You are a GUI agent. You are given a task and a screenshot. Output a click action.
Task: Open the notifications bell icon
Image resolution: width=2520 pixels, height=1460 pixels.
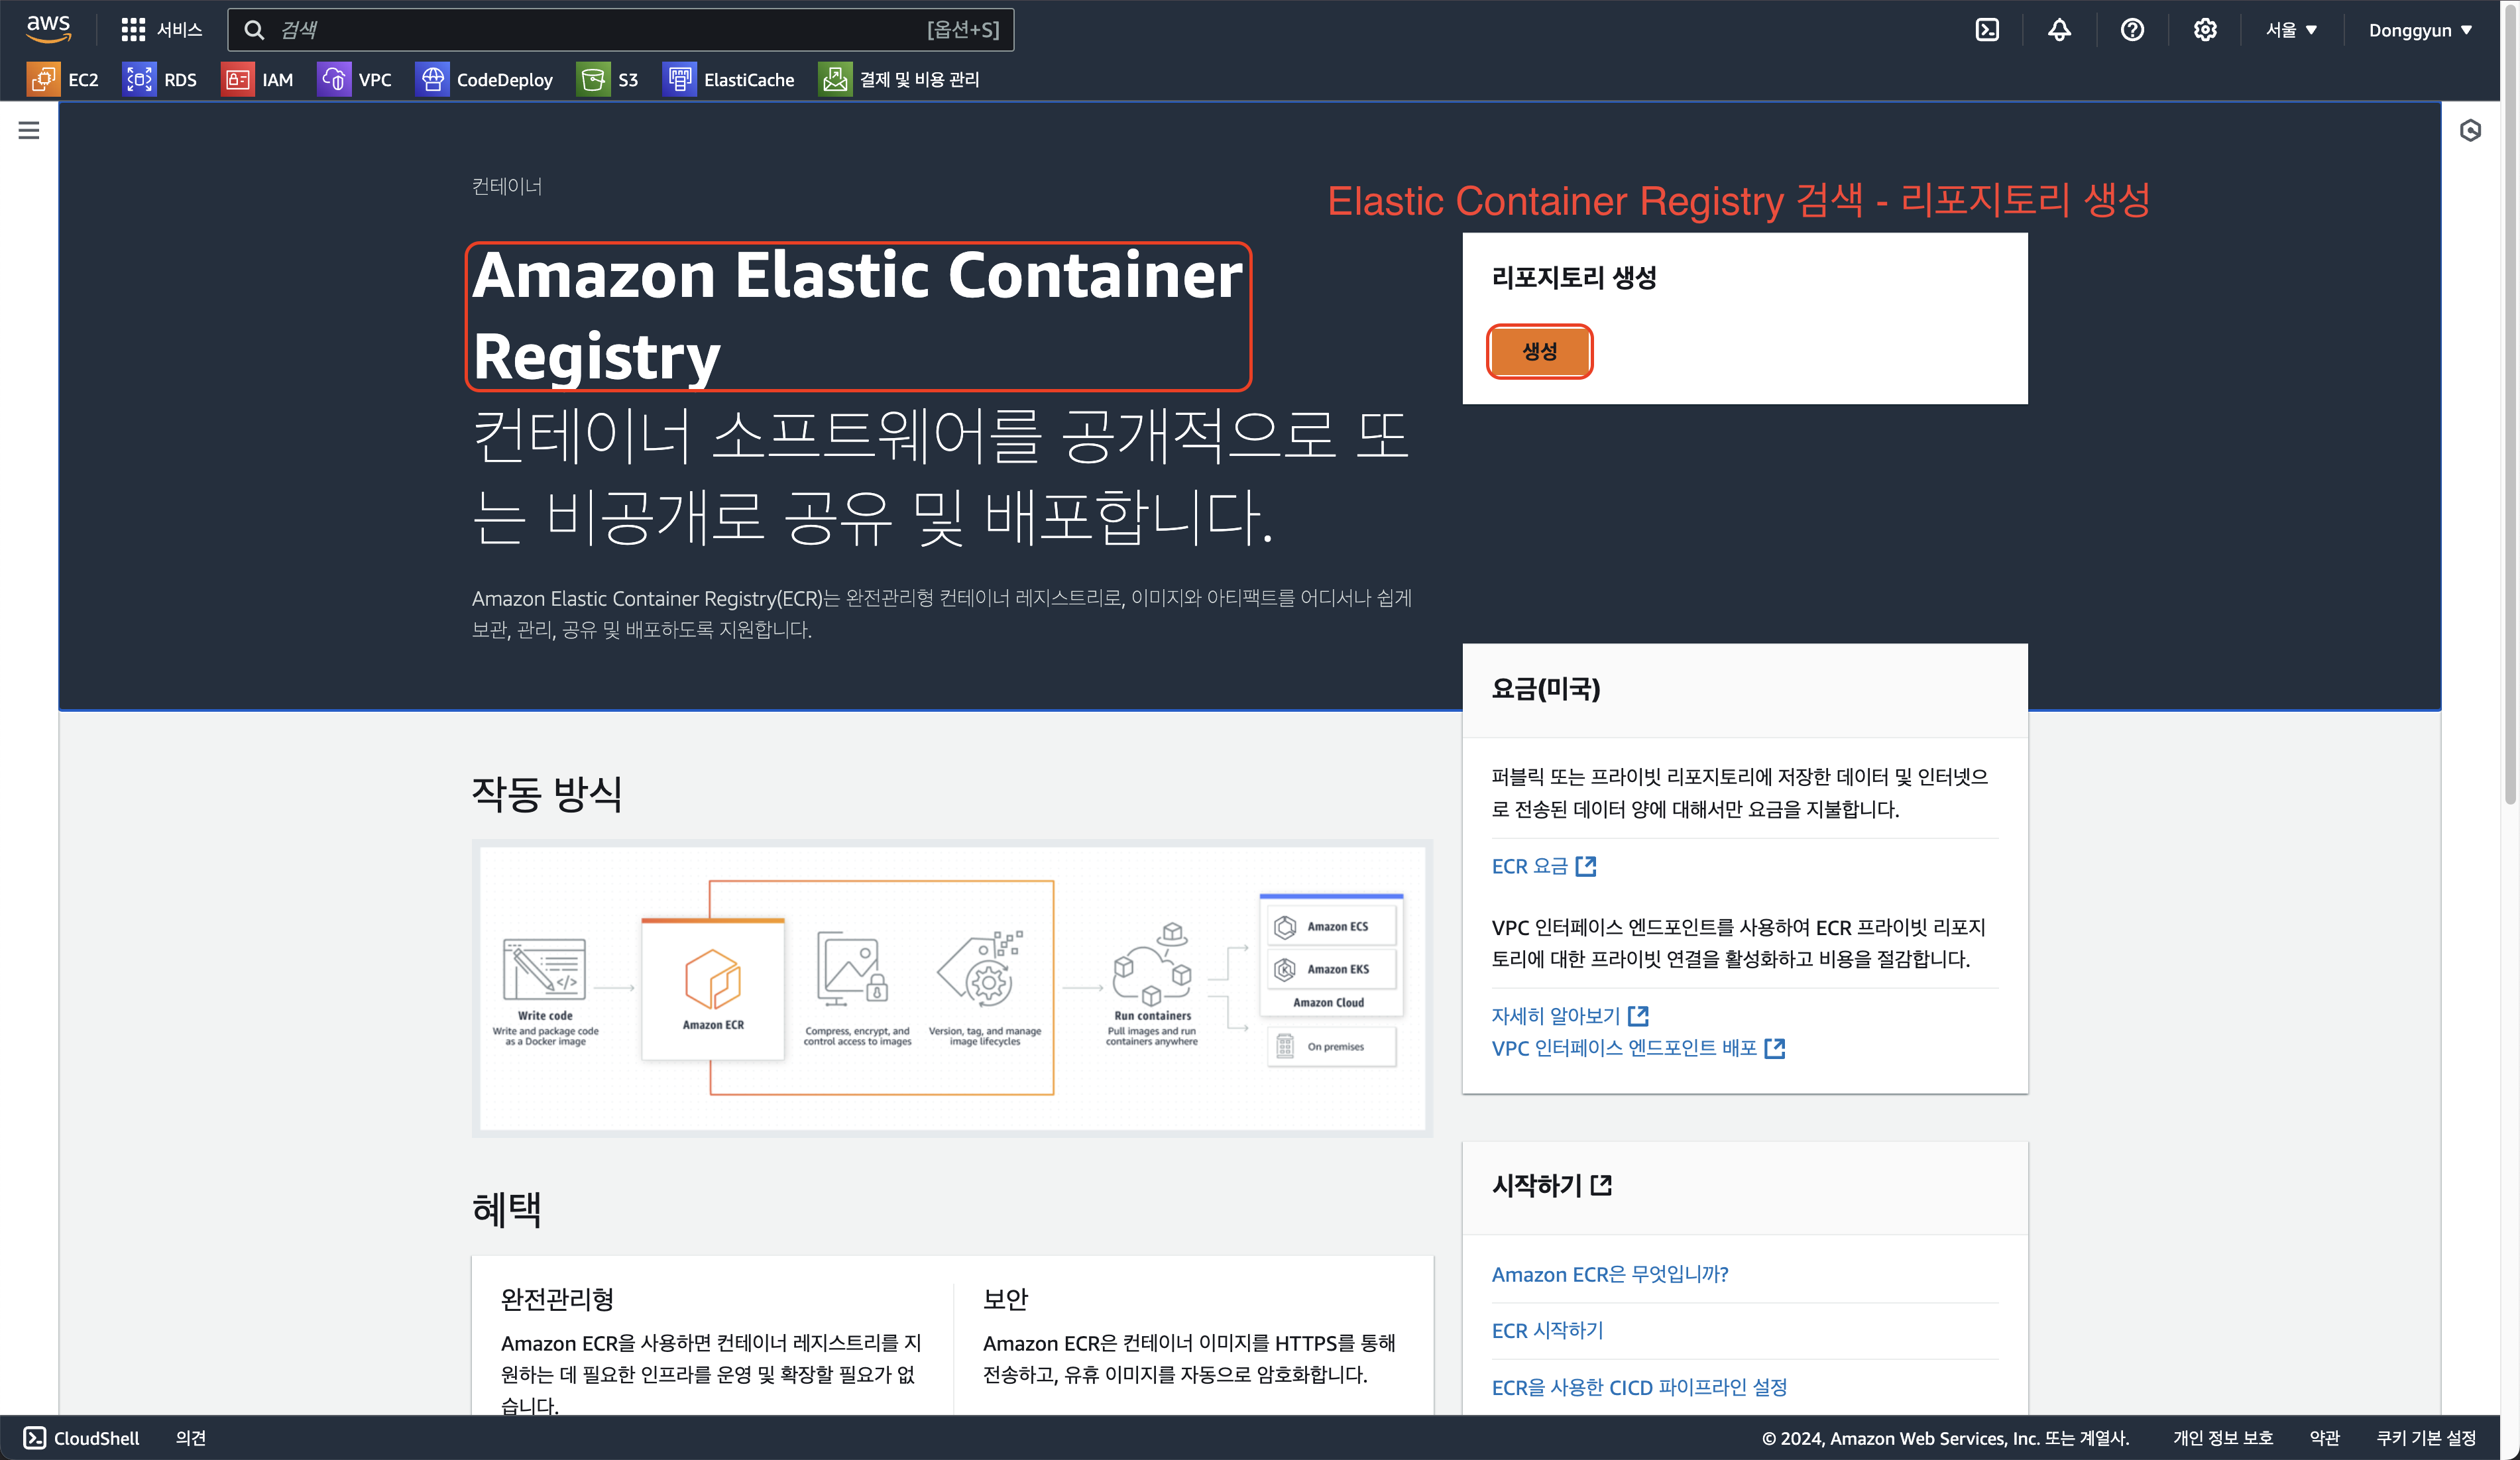point(2059,30)
